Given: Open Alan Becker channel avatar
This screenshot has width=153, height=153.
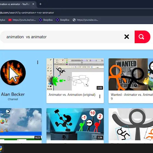Looking at the screenshot, I should pyautogui.click(x=13, y=73).
